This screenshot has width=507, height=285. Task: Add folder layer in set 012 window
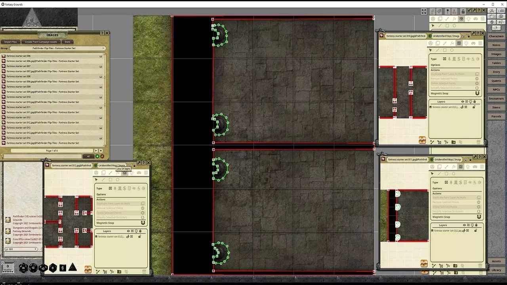click(119, 272)
